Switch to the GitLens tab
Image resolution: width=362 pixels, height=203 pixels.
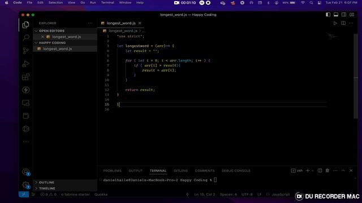[x=180, y=171]
